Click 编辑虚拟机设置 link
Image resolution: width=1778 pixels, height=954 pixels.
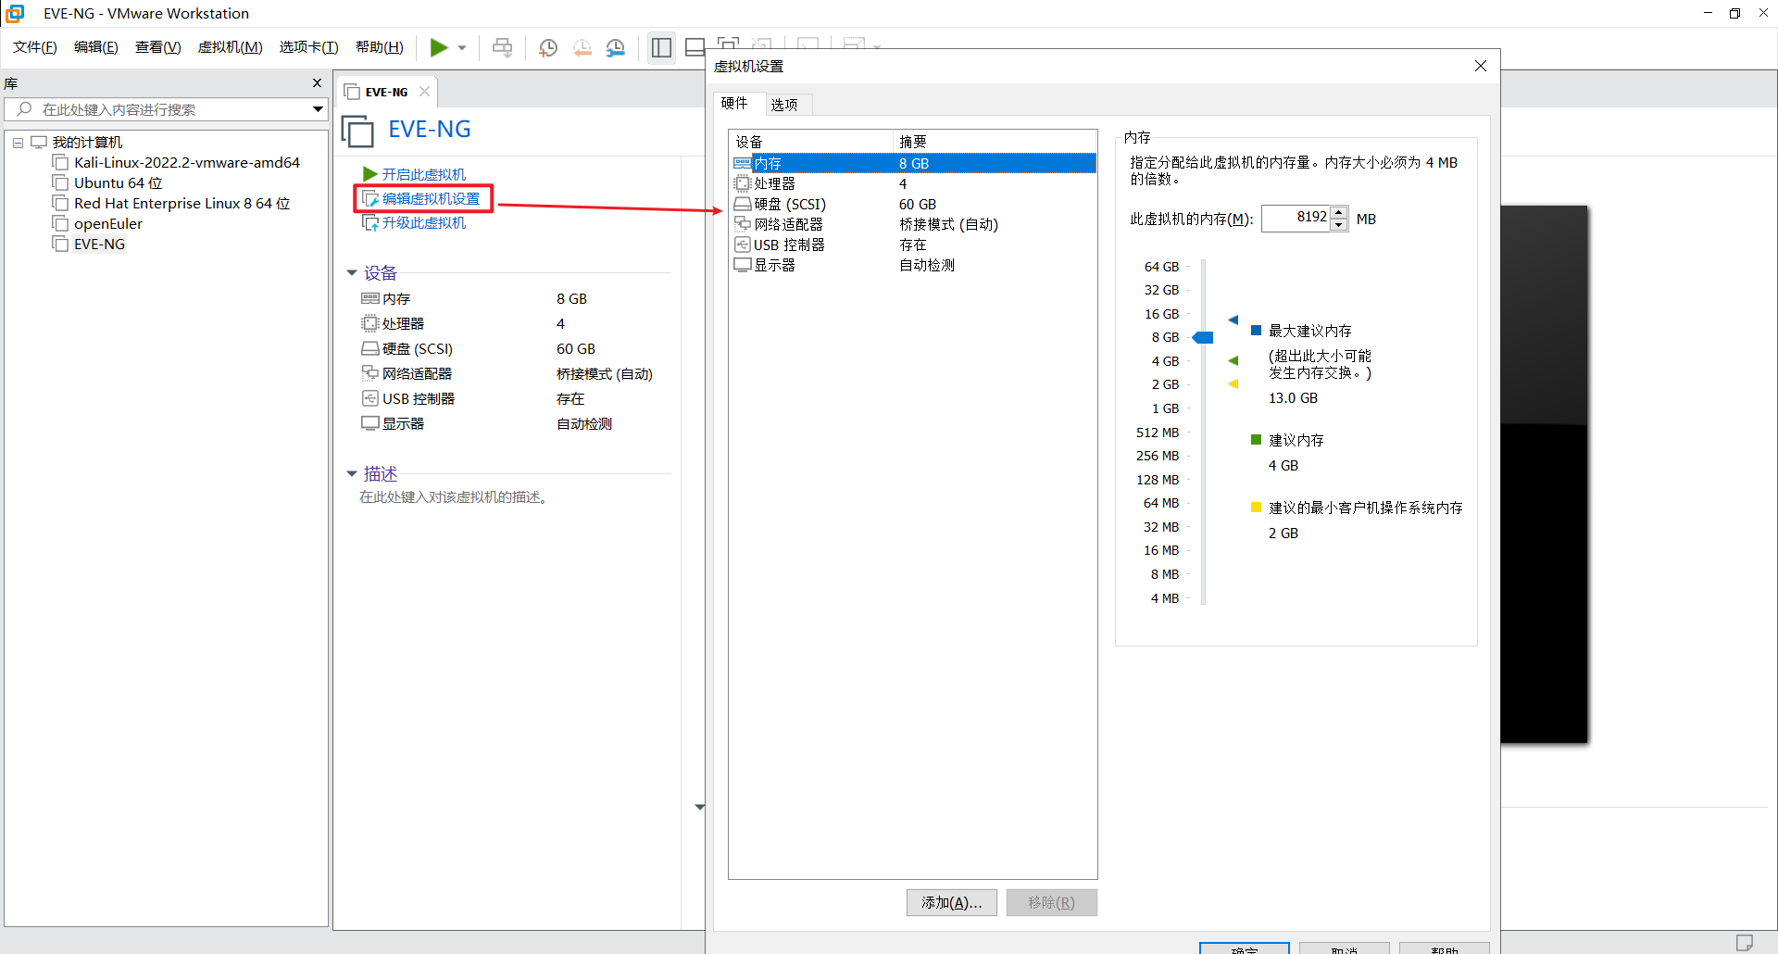(x=431, y=198)
